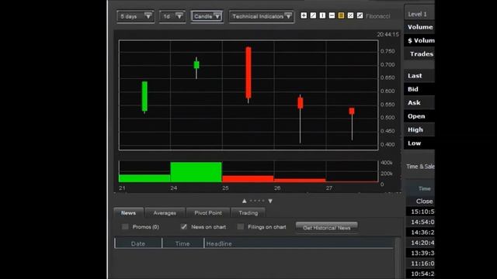Select the 14:36:2 time entry
The width and height of the screenshot is (497, 279).
tap(421, 232)
